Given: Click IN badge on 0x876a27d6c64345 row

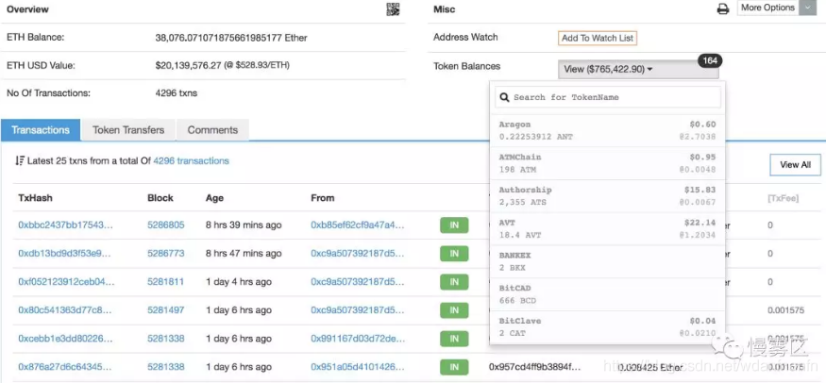Looking at the screenshot, I should [x=454, y=367].
